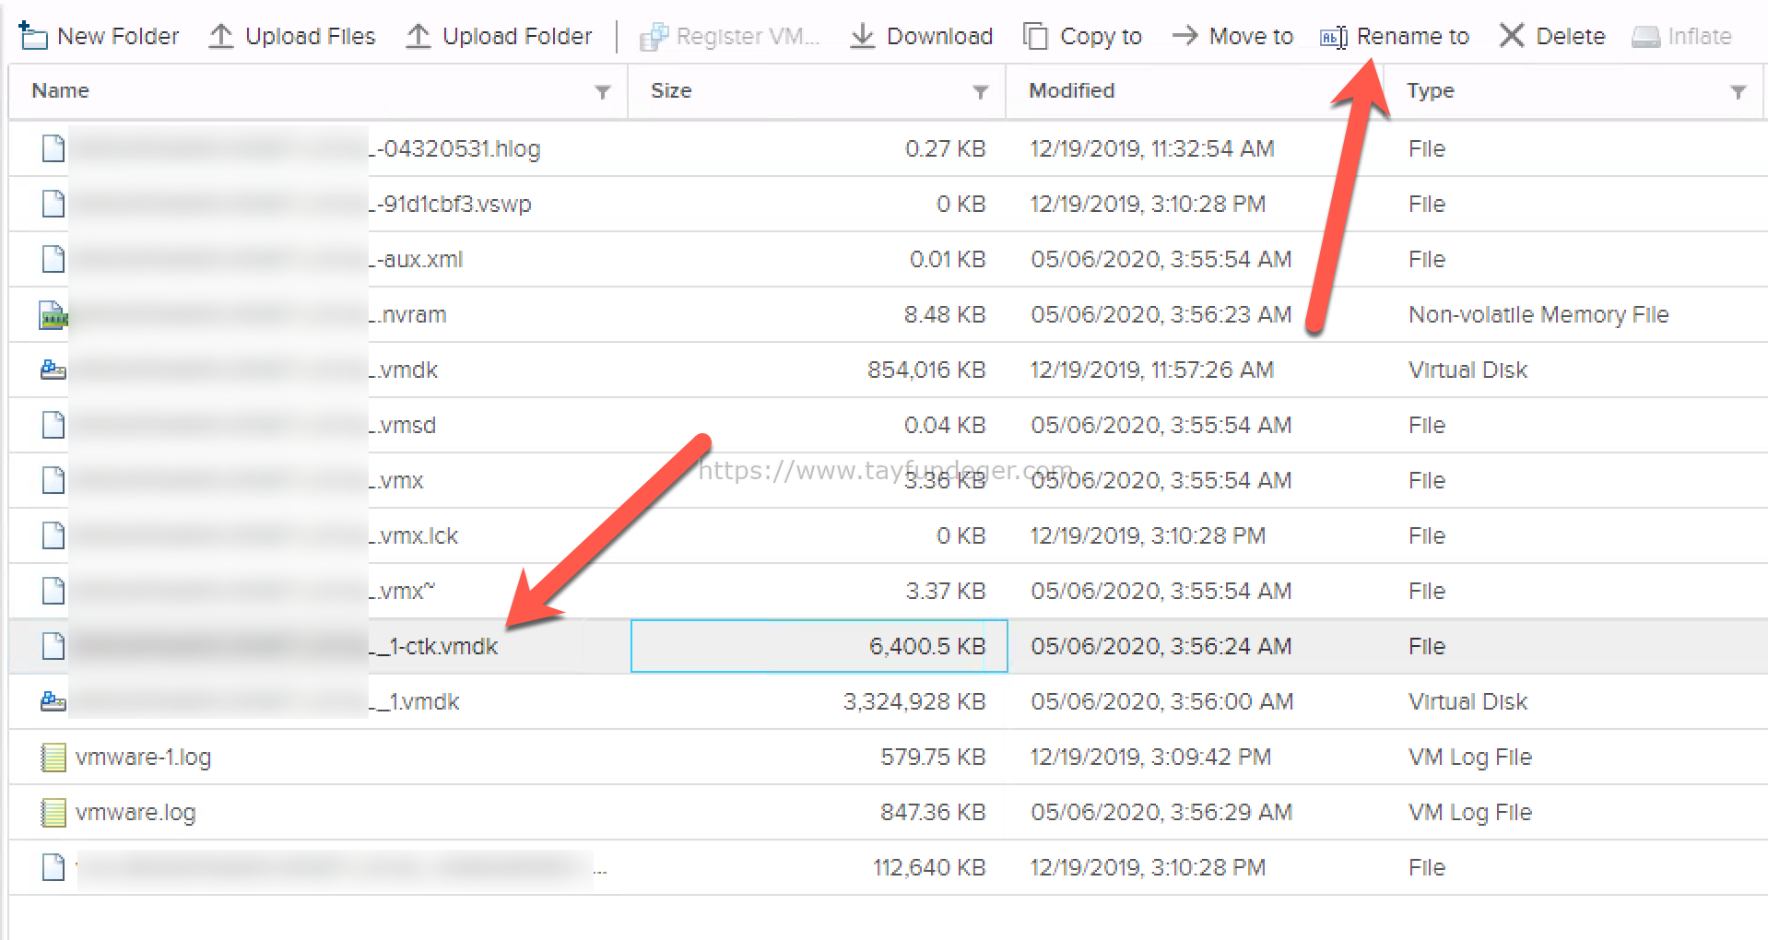
Task: Click the Copy to icon
Action: pyautogui.click(x=1036, y=36)
